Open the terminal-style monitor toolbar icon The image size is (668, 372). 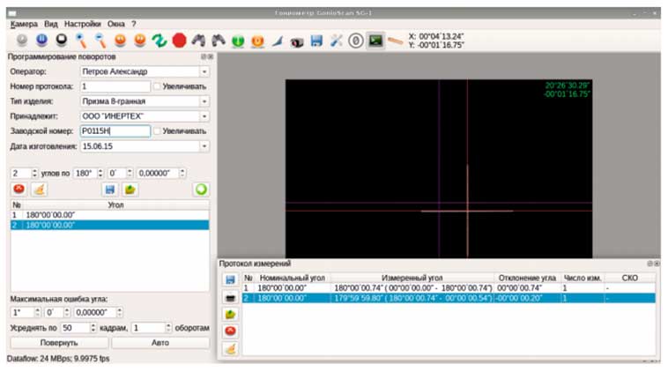(375, 41)
